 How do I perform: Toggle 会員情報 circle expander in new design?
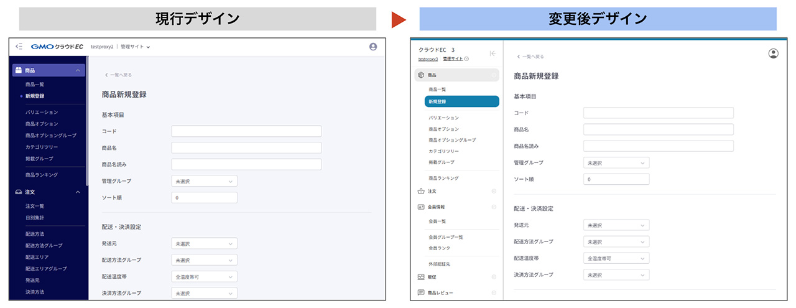click(x=494, y=207)
